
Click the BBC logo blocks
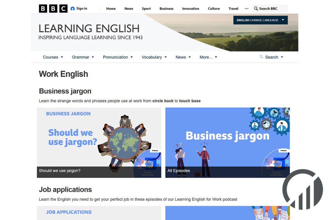click(x=53, y=9)
